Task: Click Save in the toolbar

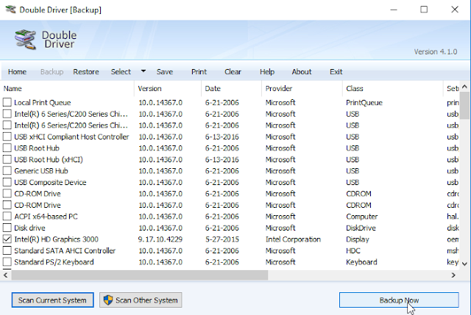Action: pos(165,72)
